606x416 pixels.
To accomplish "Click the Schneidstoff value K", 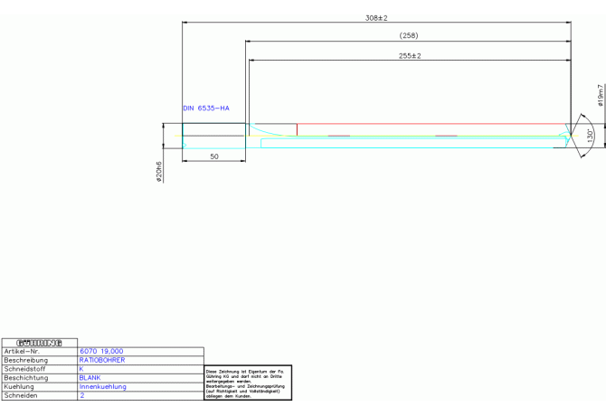I will [x=81, y=369].
